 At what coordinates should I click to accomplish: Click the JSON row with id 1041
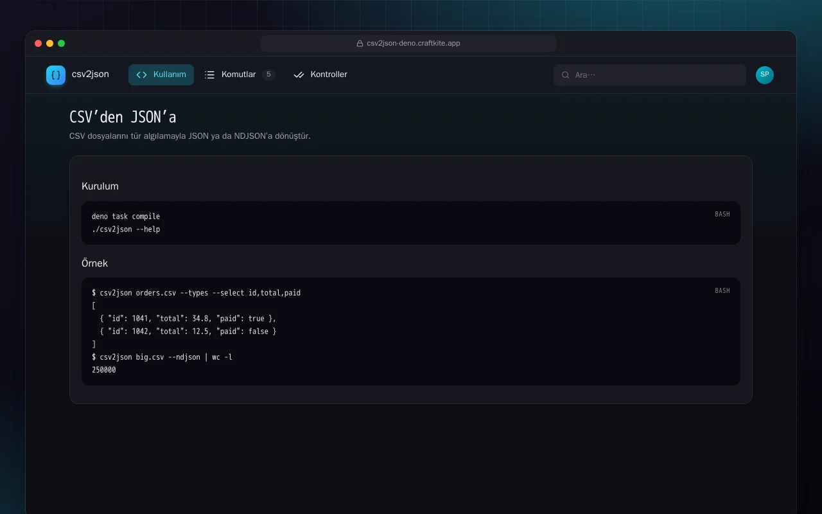[x=188, y=319]
